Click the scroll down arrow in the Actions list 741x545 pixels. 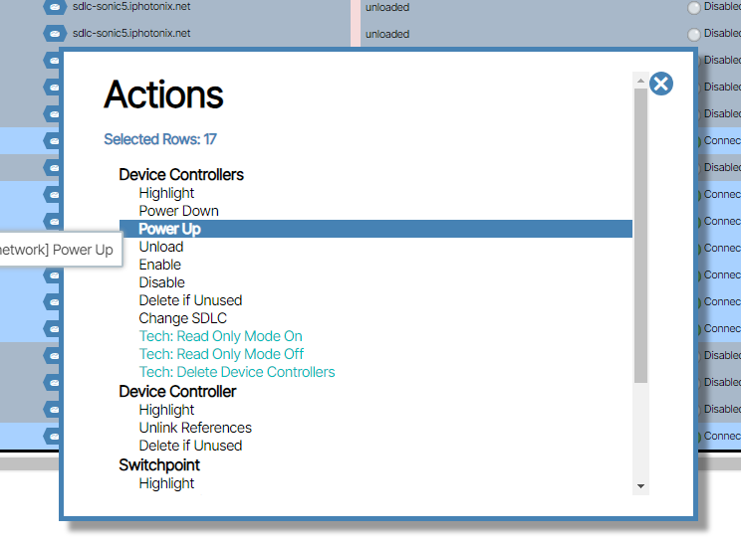click(640, 486)
